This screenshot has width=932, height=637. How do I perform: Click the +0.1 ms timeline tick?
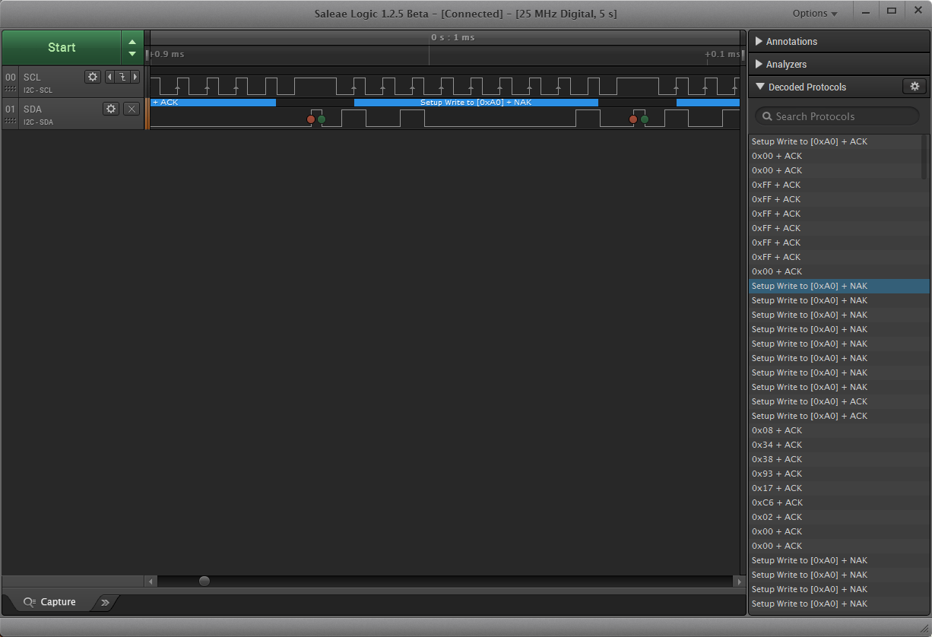[x=721, y=55]
